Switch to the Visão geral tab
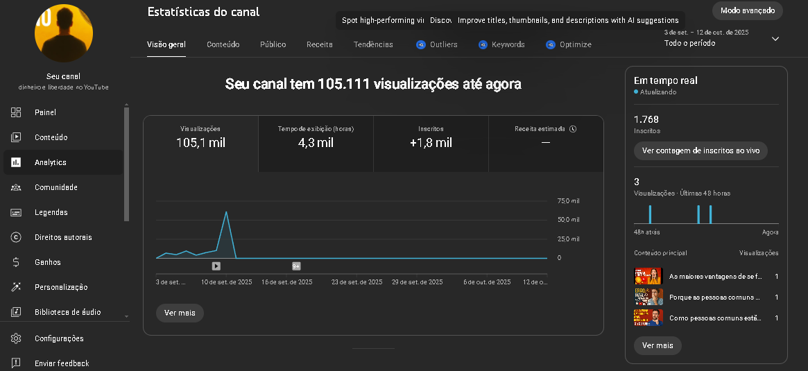This screenshot has height=371, width=808. [166, 45]
